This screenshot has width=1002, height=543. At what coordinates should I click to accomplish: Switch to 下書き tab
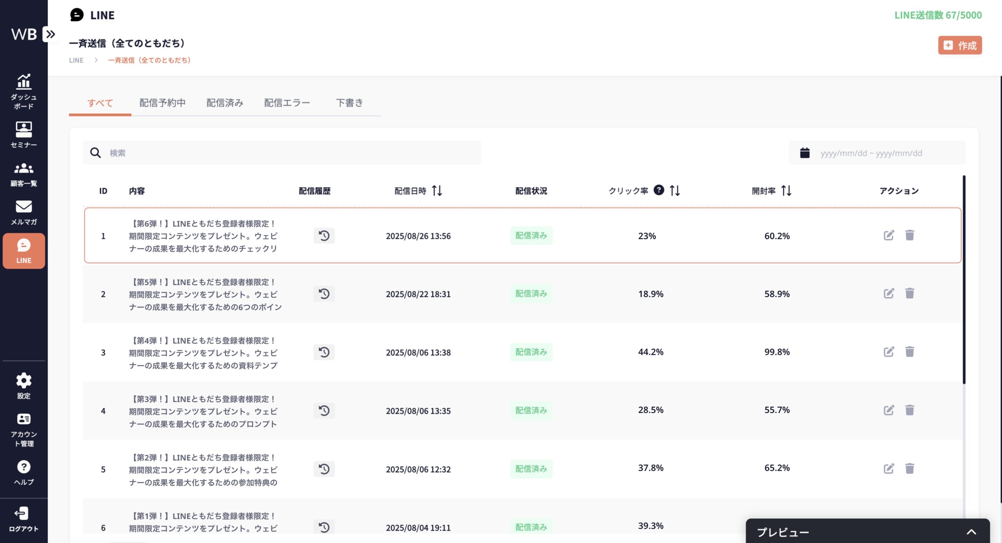tap(349, 103)
